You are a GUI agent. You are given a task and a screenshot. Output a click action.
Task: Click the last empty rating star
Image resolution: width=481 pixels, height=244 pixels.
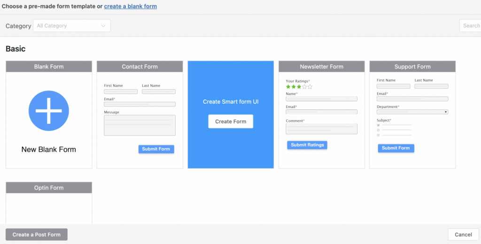click(310, 87)
